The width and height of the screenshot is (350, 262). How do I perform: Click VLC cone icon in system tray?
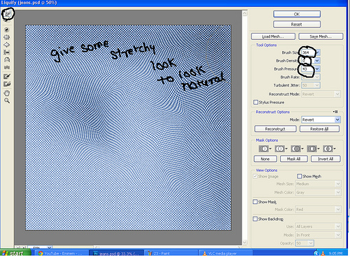[x=323, y=253]
